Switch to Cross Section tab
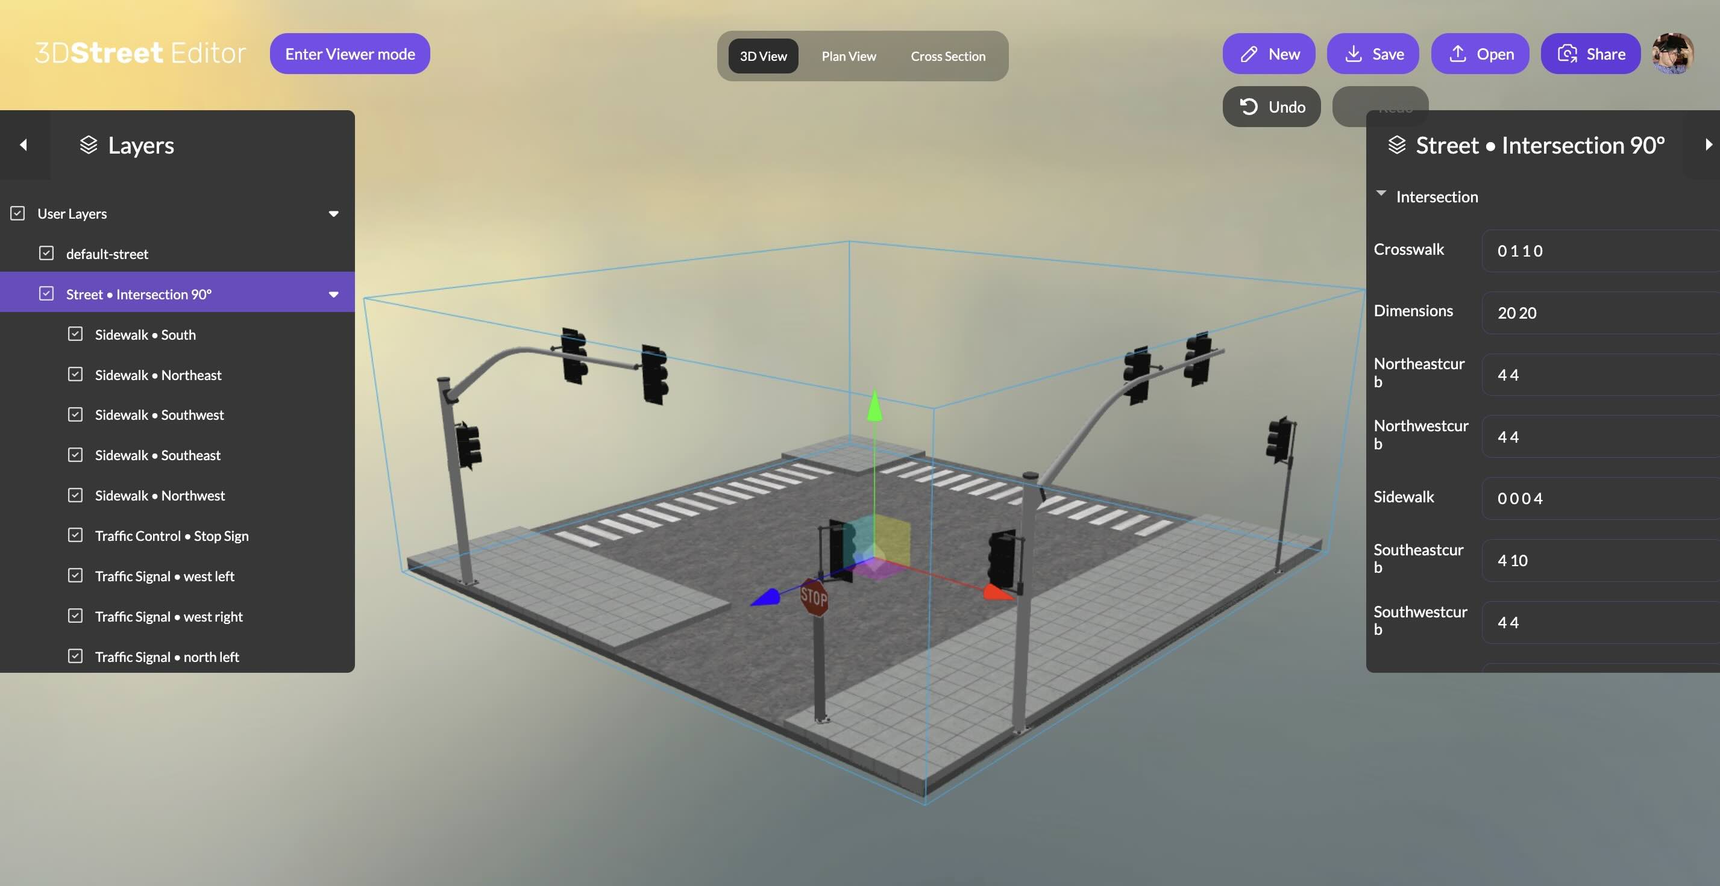The height and width of the screenshot is (886, 1720). 947,56
